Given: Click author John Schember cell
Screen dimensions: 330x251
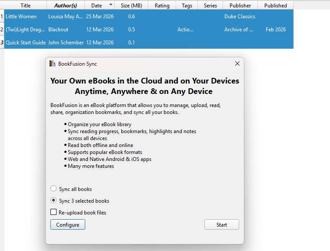Looking at the screenshot, I should tap(66, 43).
